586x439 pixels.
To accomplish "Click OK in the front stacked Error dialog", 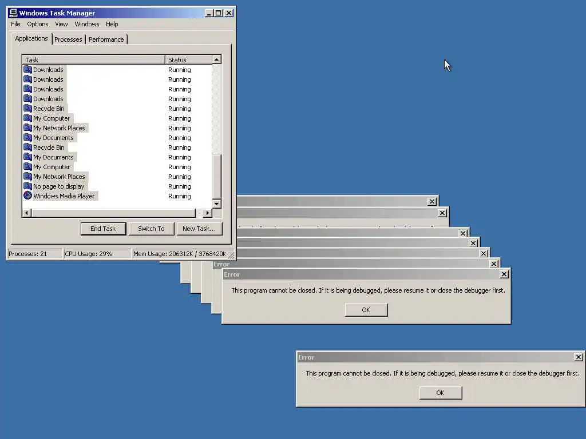I will point(366,310).
